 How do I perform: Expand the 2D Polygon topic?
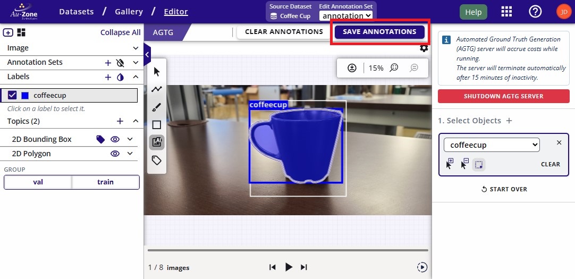click(130, 154)
